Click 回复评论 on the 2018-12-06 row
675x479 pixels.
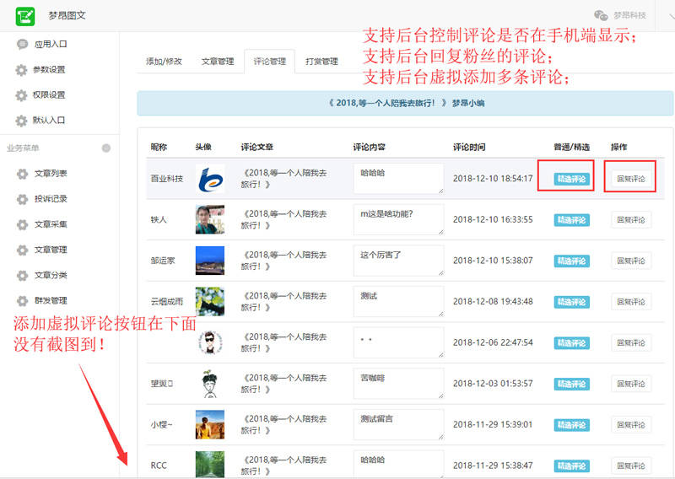pyautogui.click(x=631, y=342)
